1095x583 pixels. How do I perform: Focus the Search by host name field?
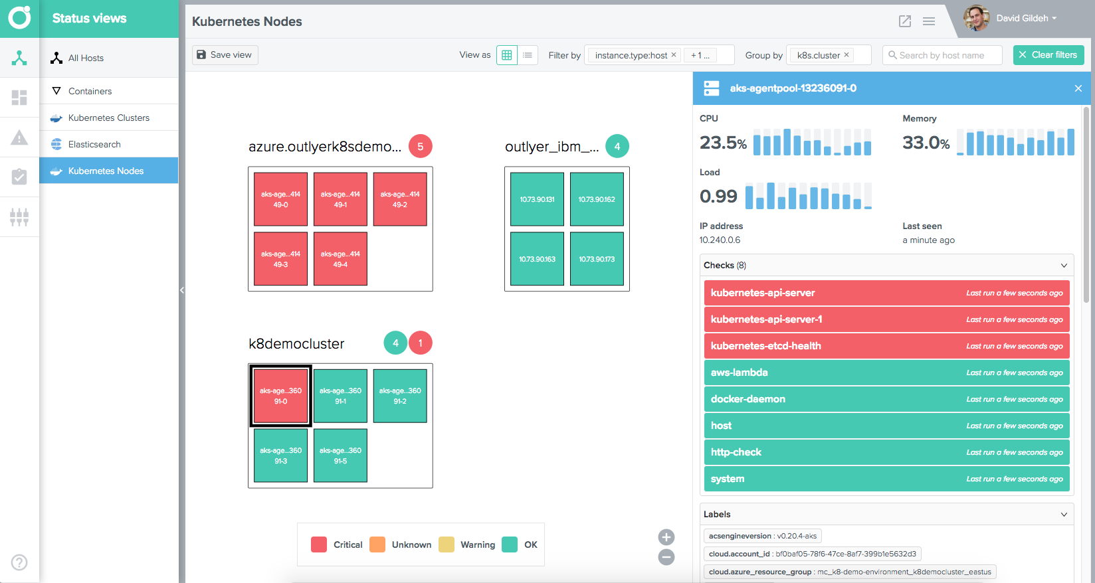click(942, 55)
